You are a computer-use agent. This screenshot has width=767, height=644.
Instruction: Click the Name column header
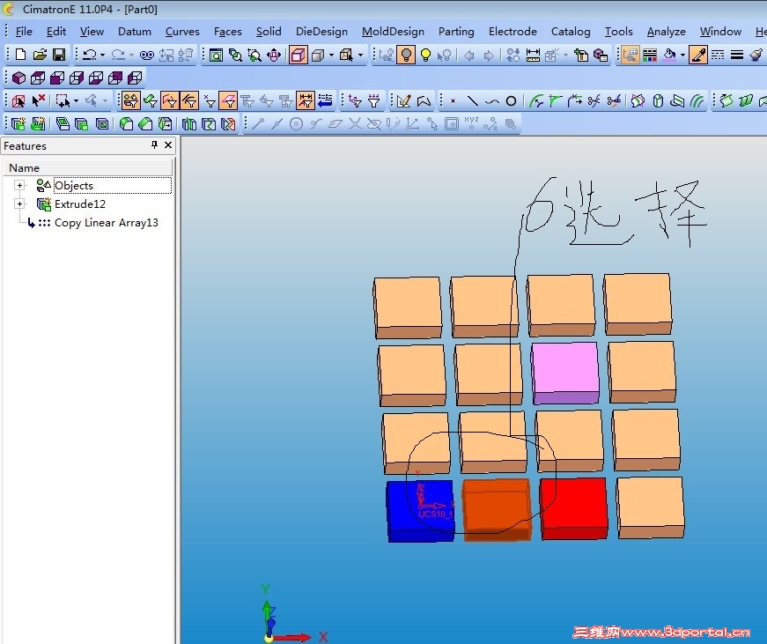click(x=88, y=168)
